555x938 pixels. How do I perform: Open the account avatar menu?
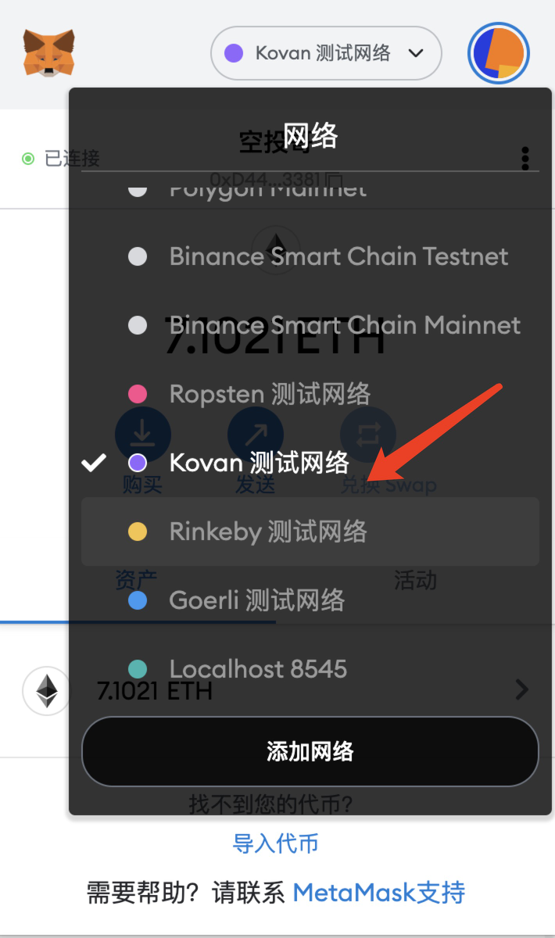(499, 53)
